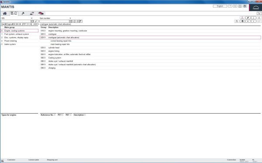This screenshot has width=262, height=163.
Task: Click the info icon in header
Action: coord(235,6)
